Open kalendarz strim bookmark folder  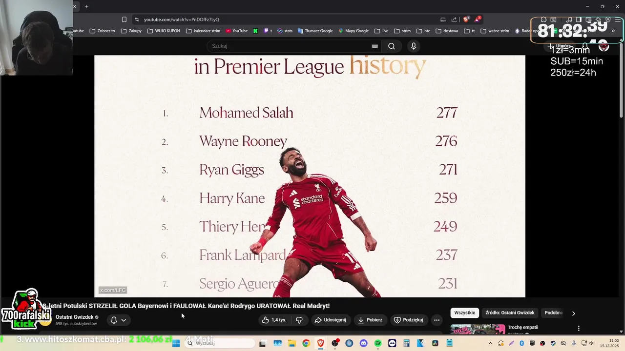pos(203,31)
